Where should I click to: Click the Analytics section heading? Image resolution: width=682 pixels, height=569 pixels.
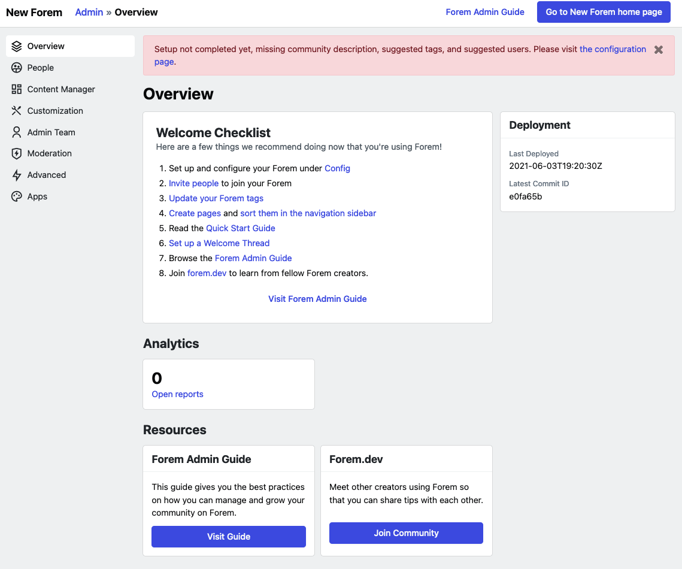(x=171, y=344)
